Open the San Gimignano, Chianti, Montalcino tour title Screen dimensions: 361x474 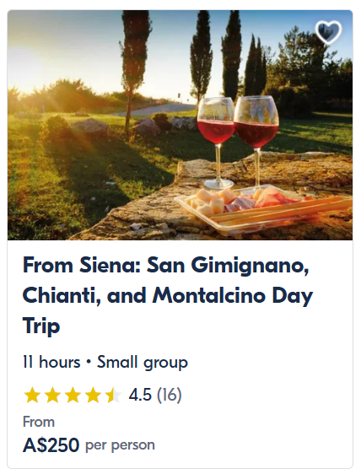pos(168,295)
